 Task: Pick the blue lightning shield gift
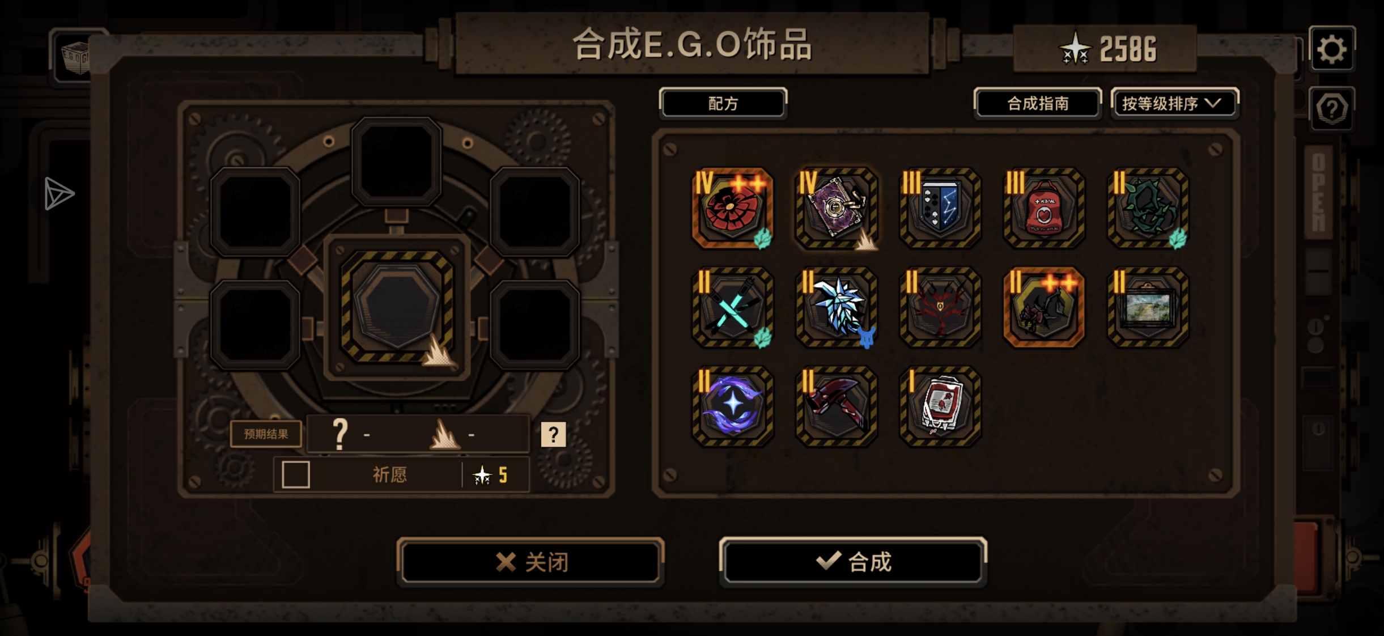[940, 208]
